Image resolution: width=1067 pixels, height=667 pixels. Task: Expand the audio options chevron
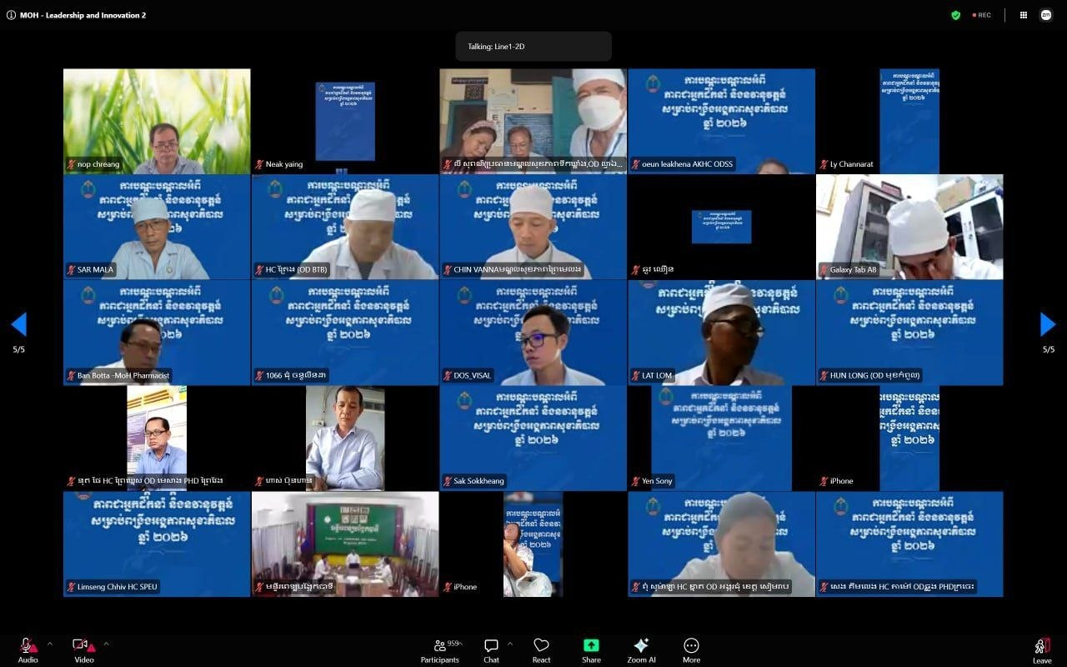point(49,644)
